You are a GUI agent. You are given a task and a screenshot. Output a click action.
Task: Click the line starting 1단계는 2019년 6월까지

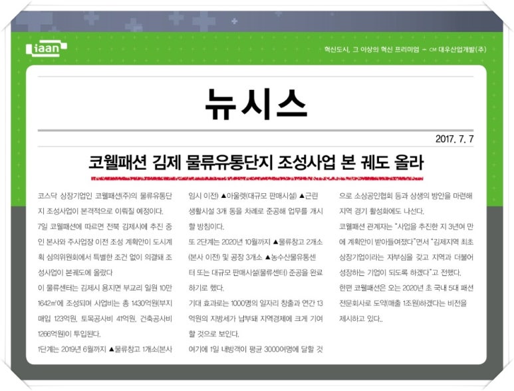coord(105,349)
